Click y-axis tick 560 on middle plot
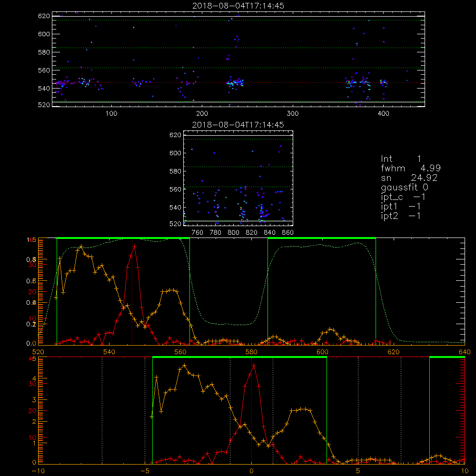476x476 pixels. 176,189
